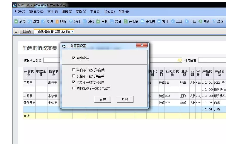This screenshot has width=247, height=146.
Task: Click the 合计 total row label
Action: pyautogui.click(x=26, y=116)
